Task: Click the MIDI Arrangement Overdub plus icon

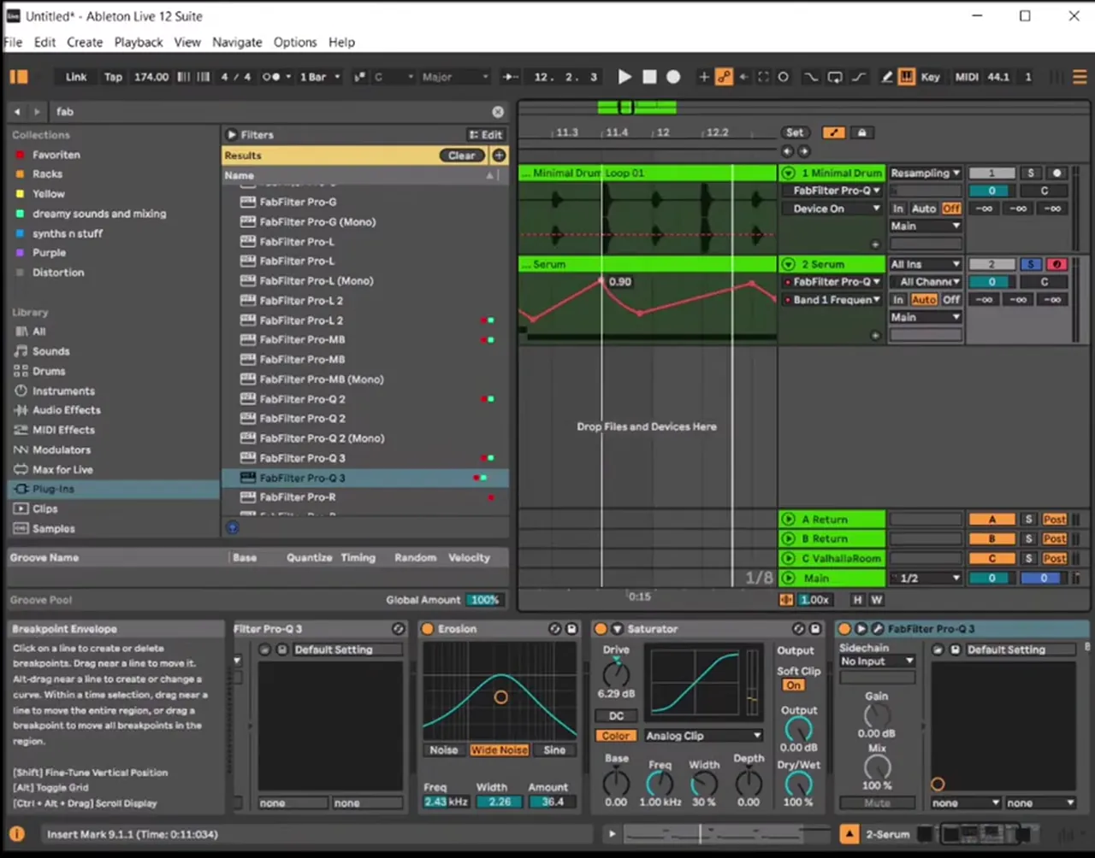Action: click(x=704, y=77)
